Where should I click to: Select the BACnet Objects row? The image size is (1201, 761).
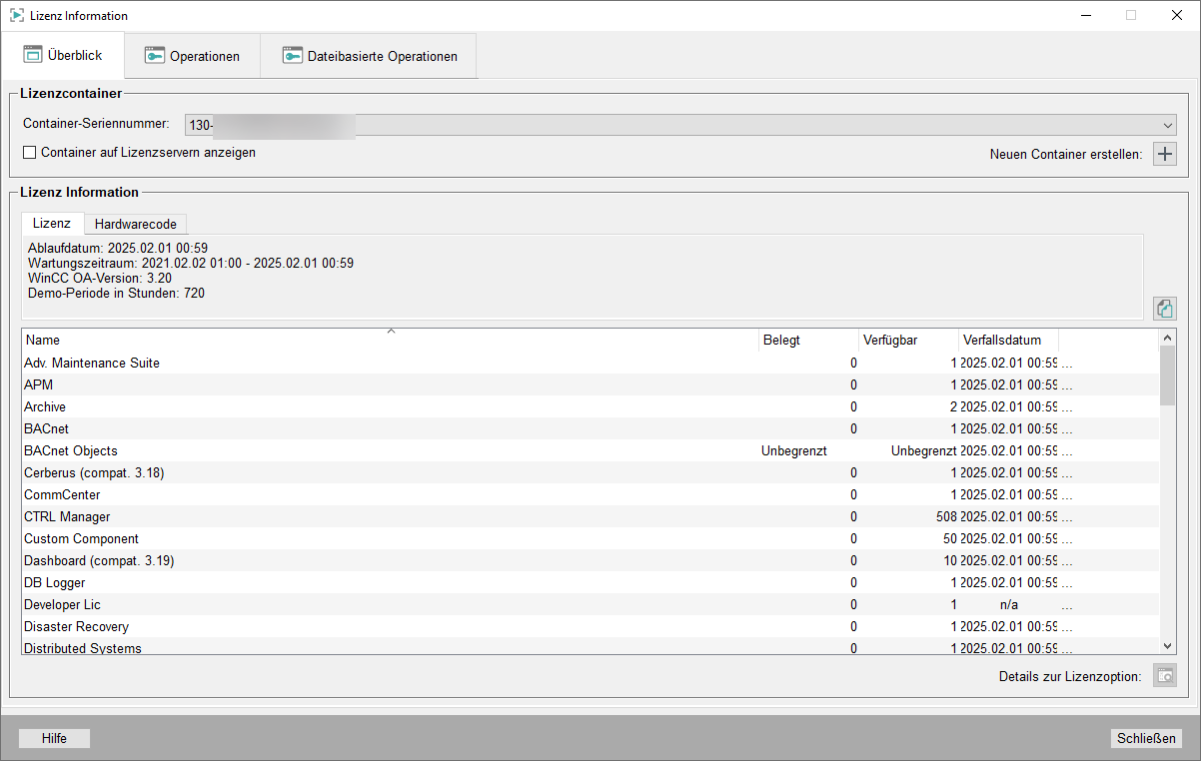click(591, 450)
